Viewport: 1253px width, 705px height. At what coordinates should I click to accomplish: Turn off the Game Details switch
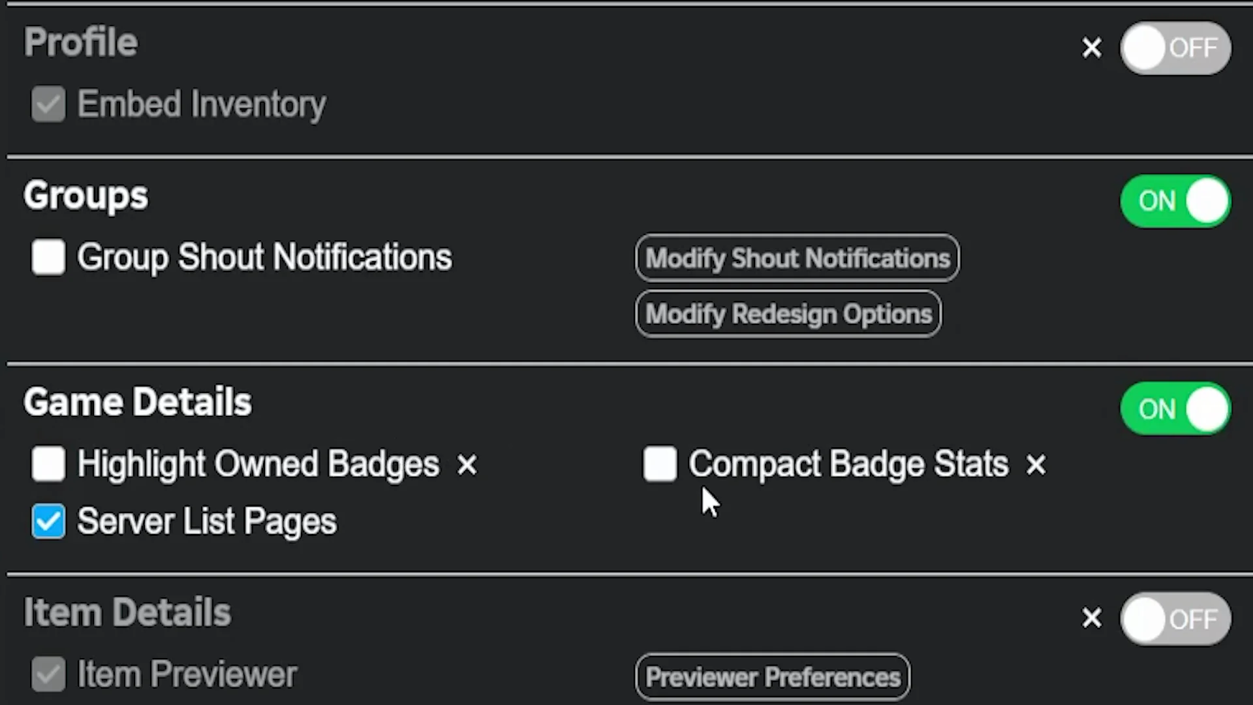tap(1175, 409)
